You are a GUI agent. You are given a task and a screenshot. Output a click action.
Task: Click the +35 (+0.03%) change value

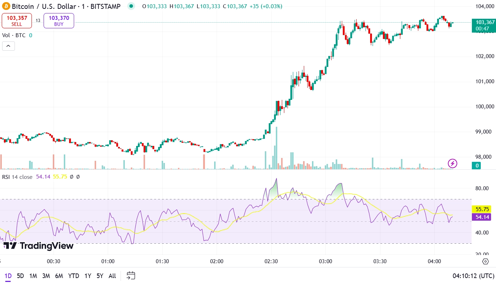[265, 6]
